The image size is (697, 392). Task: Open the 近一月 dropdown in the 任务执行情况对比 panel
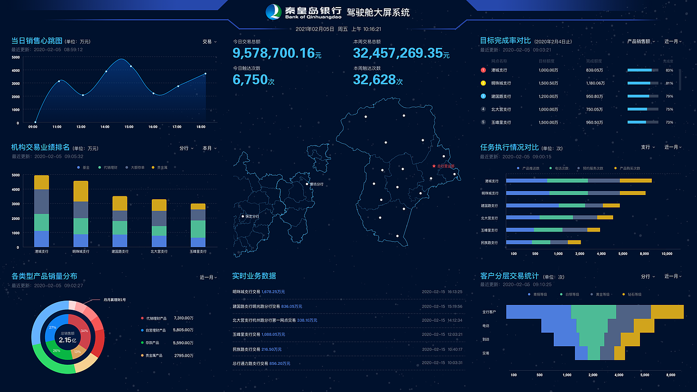point(673,147)
